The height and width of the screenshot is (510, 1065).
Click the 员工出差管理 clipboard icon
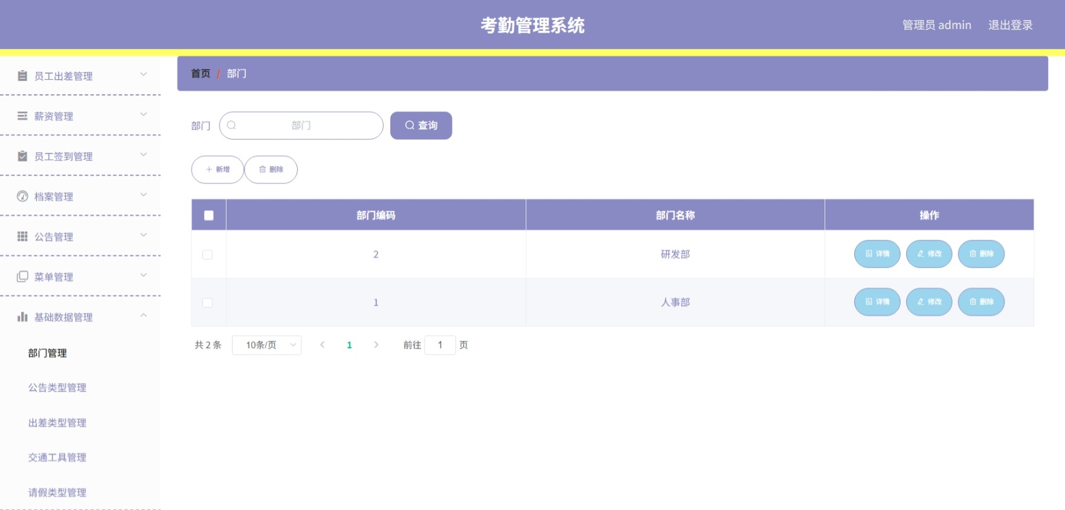tap(22, 76)
